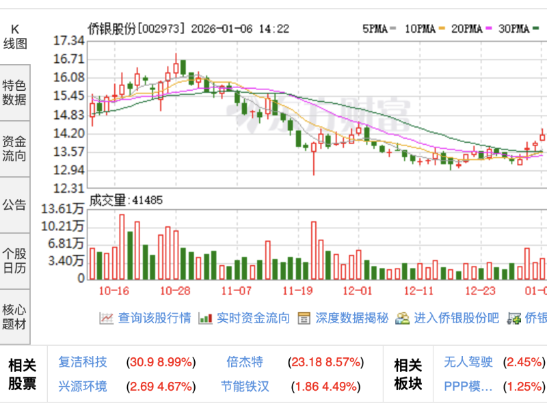Open the 无人驾驶 sector link
The height and width of the screenshot is (410, 547).
coord(469,363)
